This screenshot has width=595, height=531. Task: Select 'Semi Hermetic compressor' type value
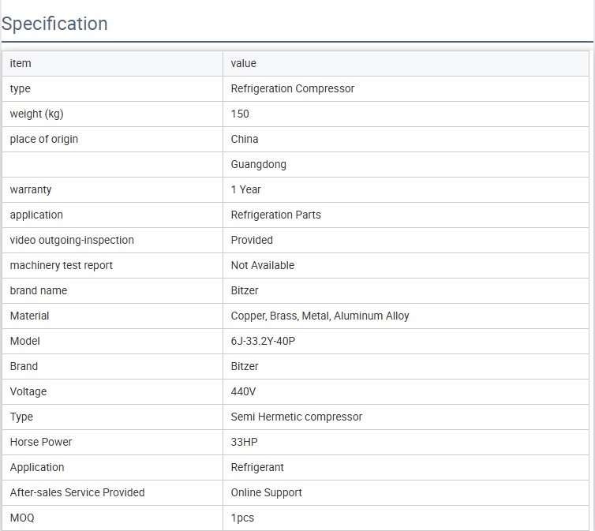tap(296, 417)
